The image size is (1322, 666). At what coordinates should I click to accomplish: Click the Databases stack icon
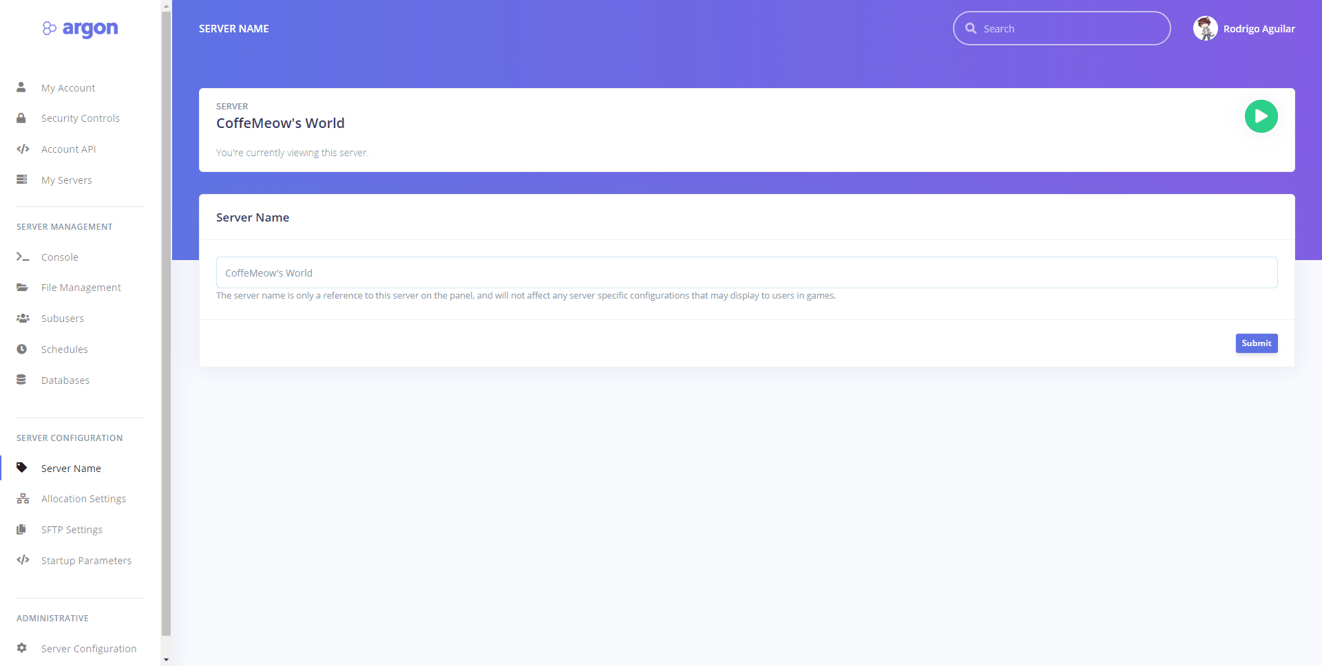coord(21,380)
